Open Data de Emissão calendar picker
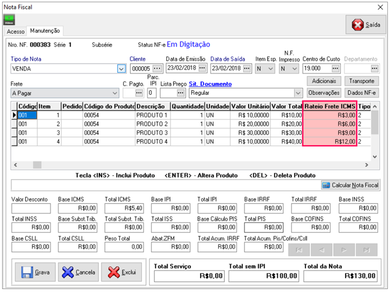Viewport: 390px width, 292px height. (202, 69)
